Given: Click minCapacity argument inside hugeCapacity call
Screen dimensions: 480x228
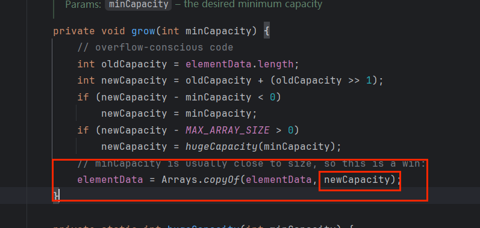Looking at the screenshot, I should [x=296, y=147].
